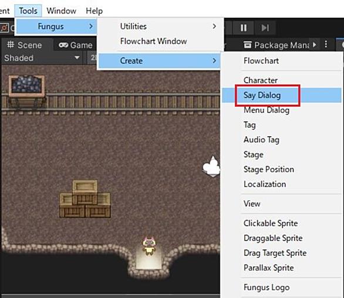Switch to the Package Manager tab
Image resolution: width=344 pixels, height=298 pixels.
tap(277, 45)
